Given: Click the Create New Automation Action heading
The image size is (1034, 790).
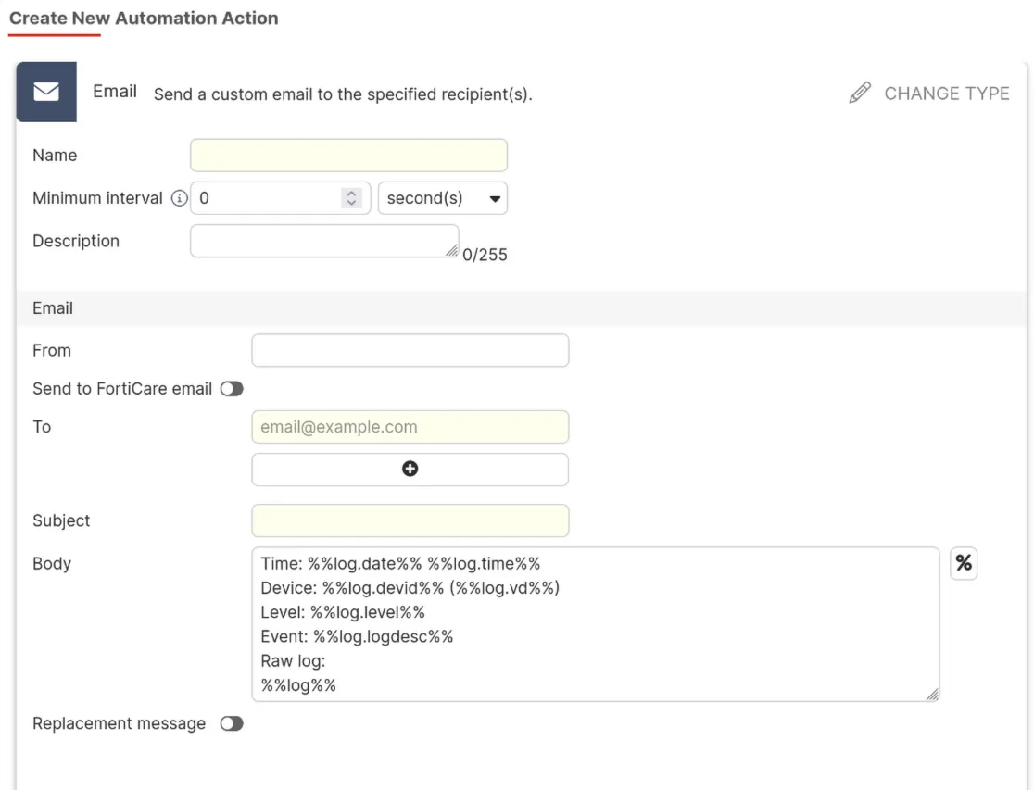Looking at the screenshot, I should click(144, 18).
